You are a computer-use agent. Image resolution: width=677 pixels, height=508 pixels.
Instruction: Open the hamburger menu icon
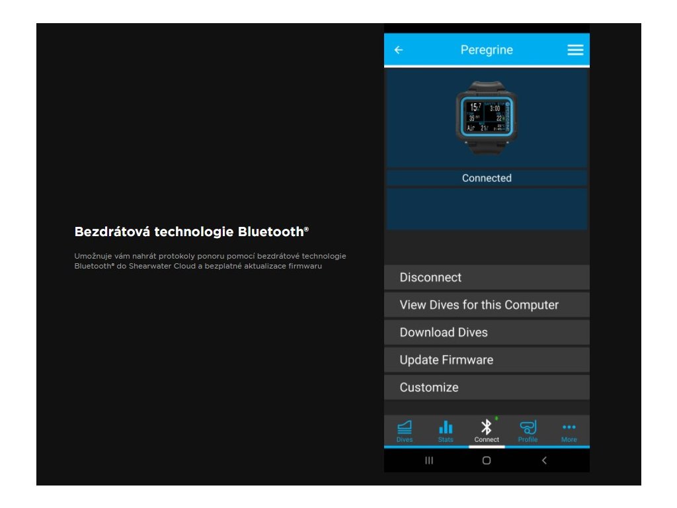575,50
